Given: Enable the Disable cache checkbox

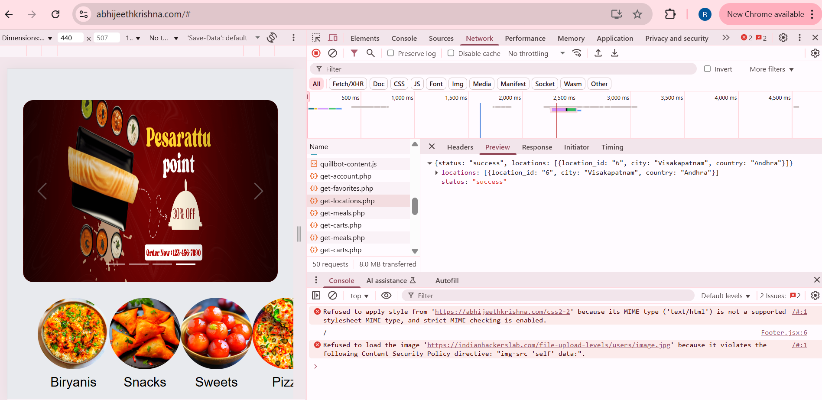Looking at the screenshot, I should (451, 53).
